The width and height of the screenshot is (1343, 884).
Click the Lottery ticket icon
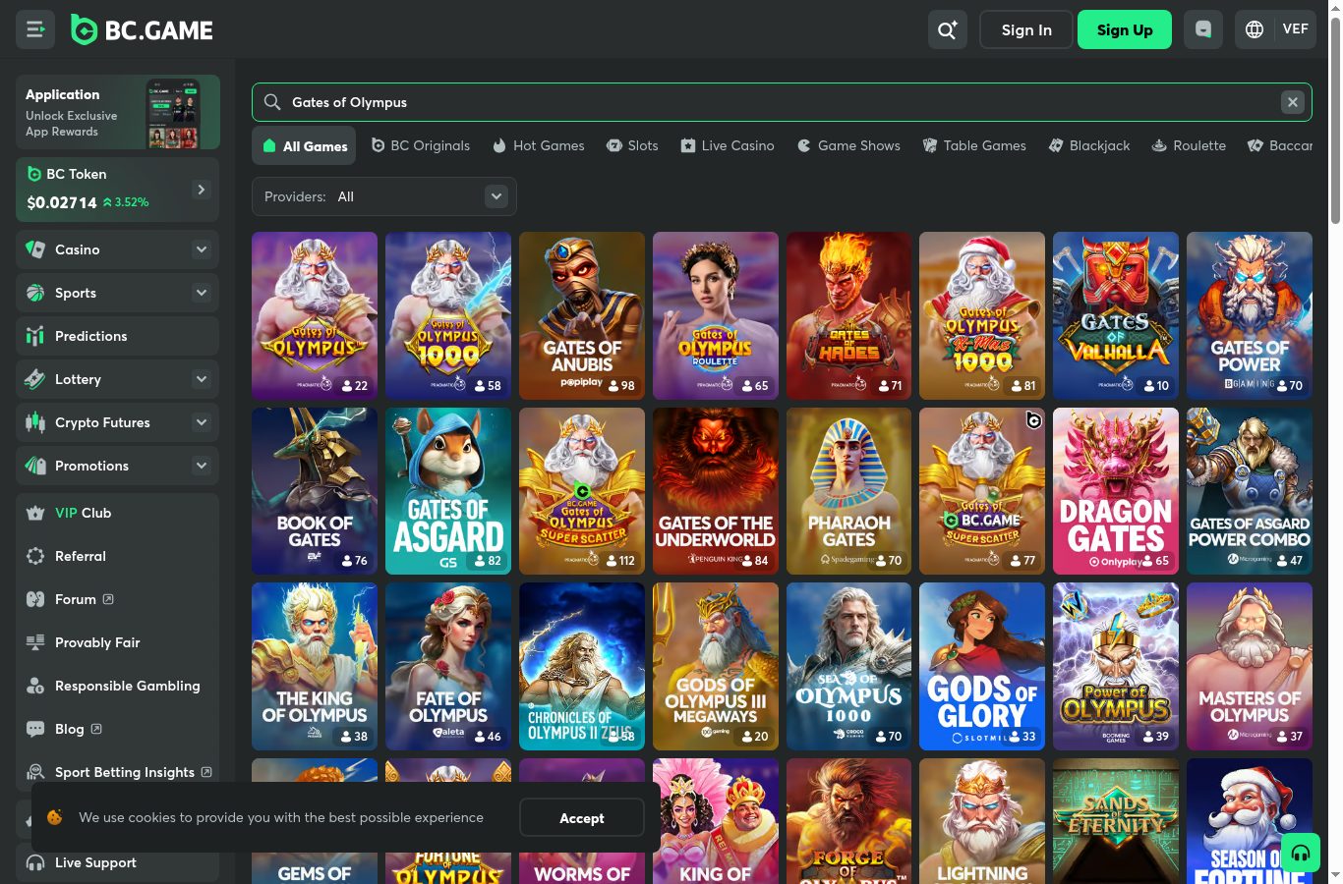click(35, 379)
